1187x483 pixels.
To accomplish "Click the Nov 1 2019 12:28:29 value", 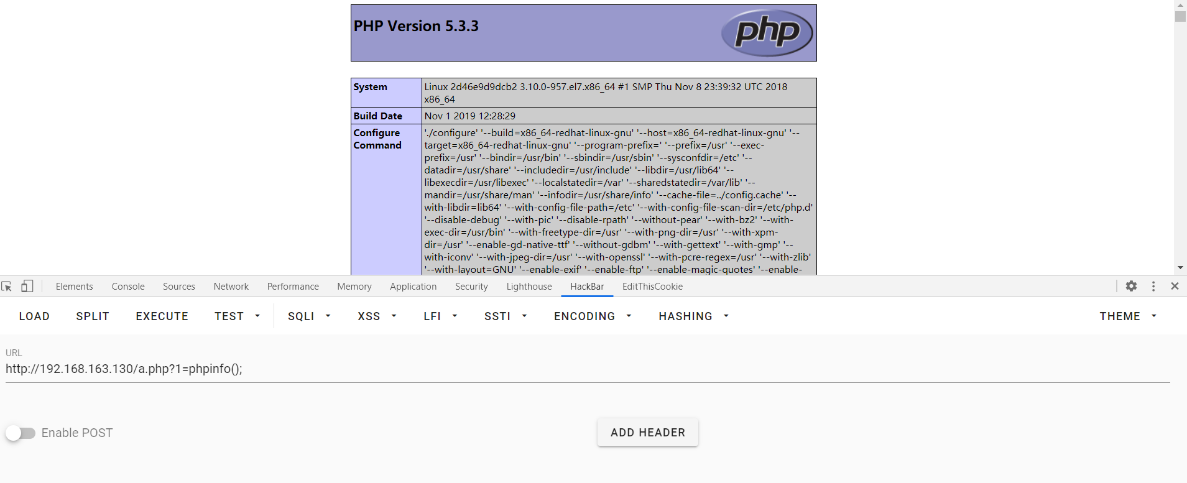I will [469, 116].
